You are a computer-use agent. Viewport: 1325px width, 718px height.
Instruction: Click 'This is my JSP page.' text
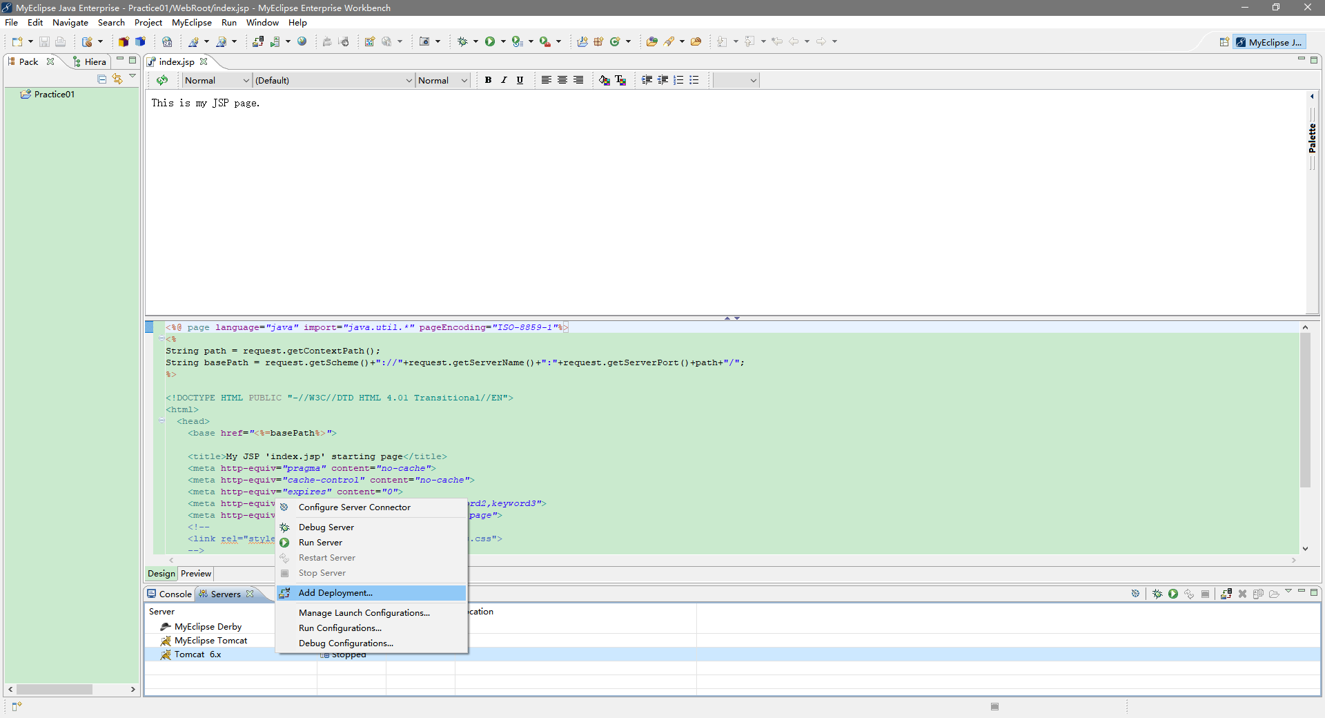point(206,103)
